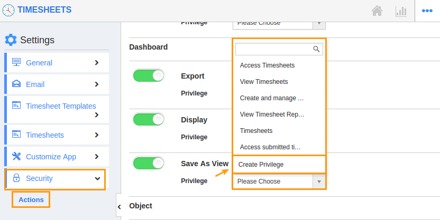This screenshot has height=220, width=440.
Task: Click the Timesheets window icon in sidebar
Action: click(x=16, y=135)
